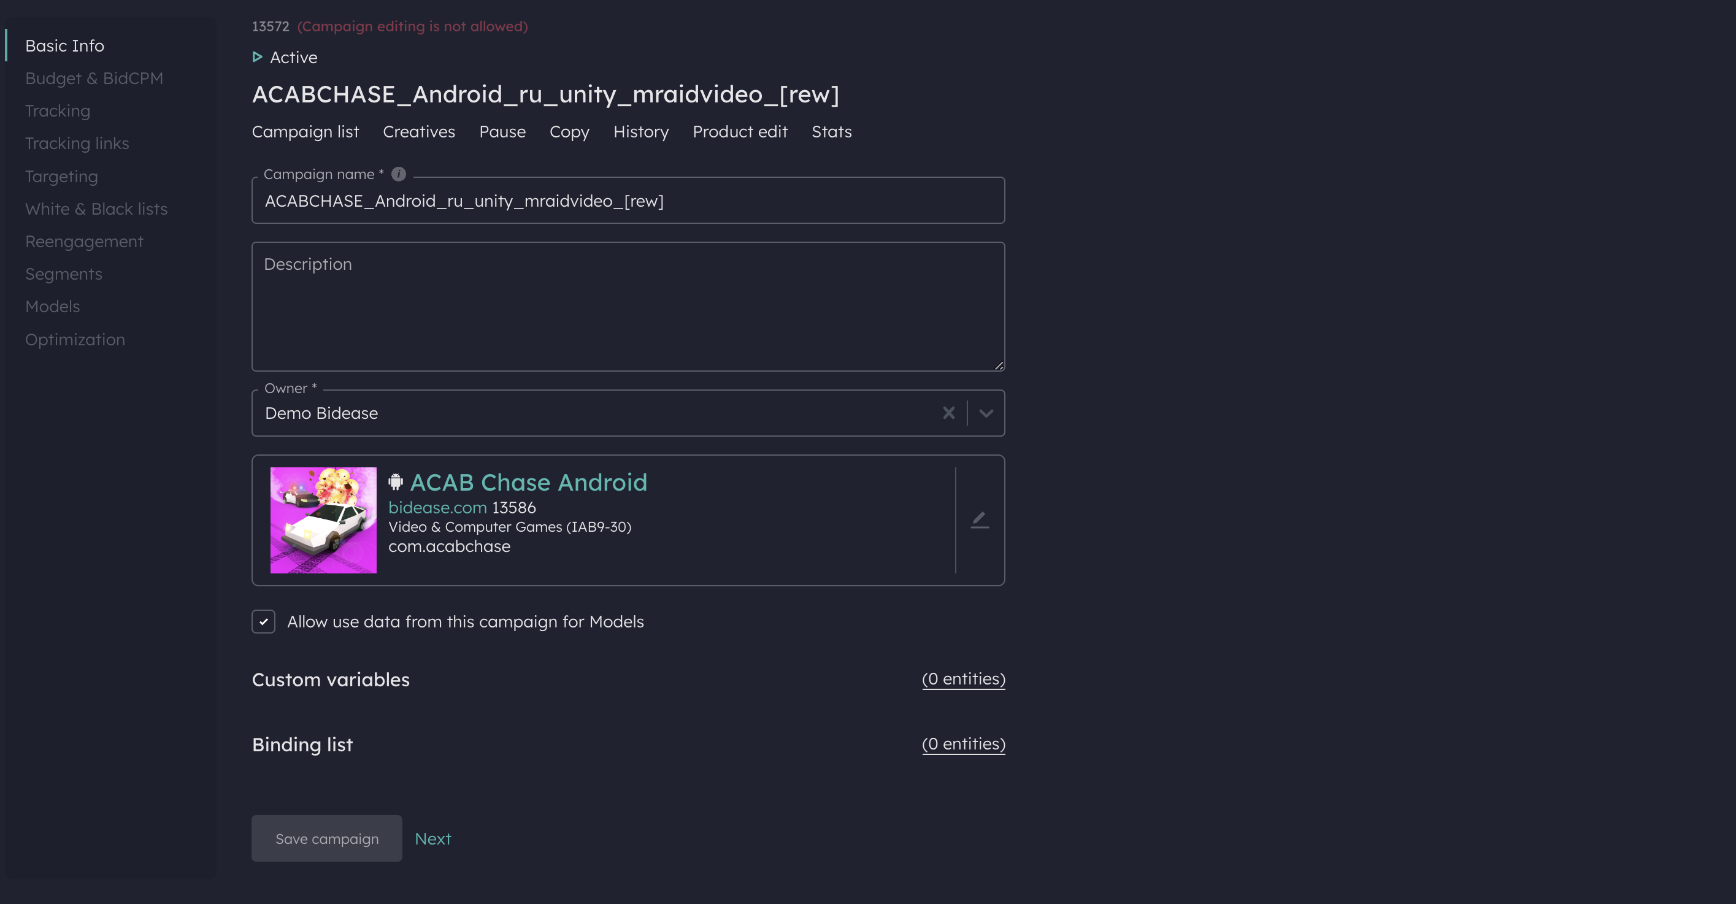Viewport: 1736px width, 904px height.
Task: Expand the Owner dropdown chevron
Action: [986, 413]
